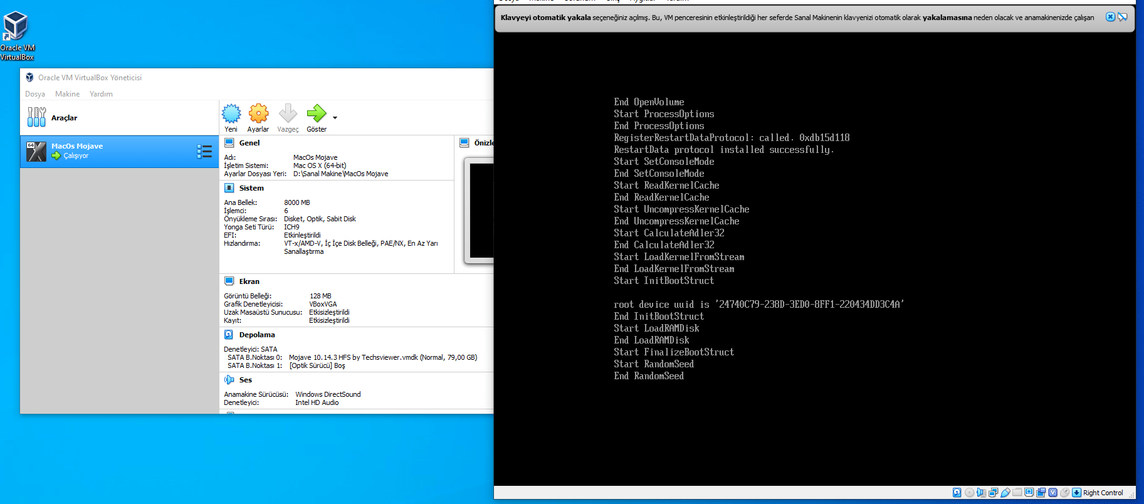
Task: Click the USB devices status icon
Action: (x=1005, y=493)
